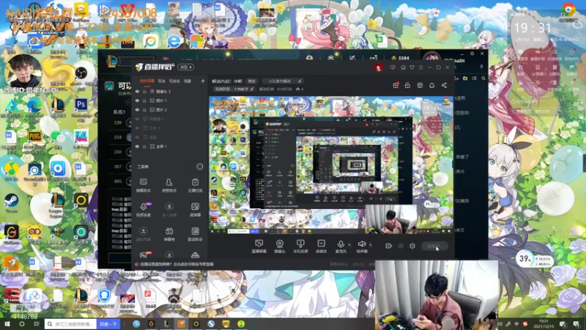Hide the 图片 2 source
Image resolution: width=586 pixels, height=330 pixels.
click(138, 109)
